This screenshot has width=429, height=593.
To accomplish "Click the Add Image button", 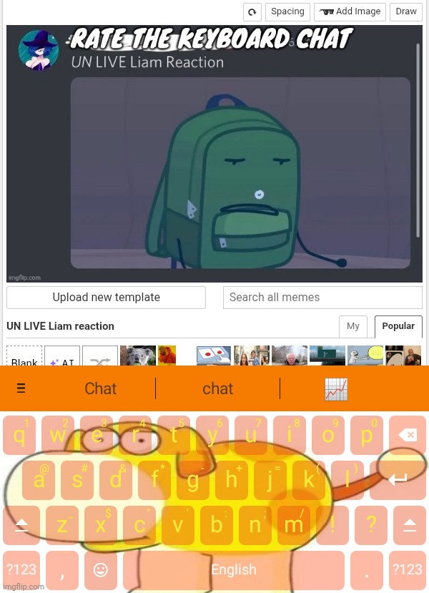I will (350, 12).
